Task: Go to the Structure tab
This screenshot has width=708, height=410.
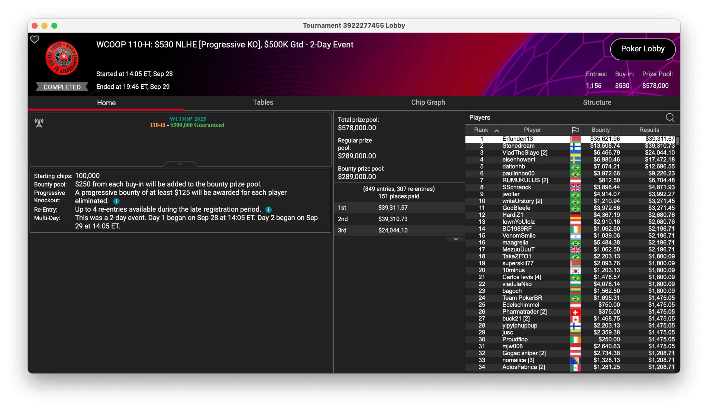Action: point(597,102)
